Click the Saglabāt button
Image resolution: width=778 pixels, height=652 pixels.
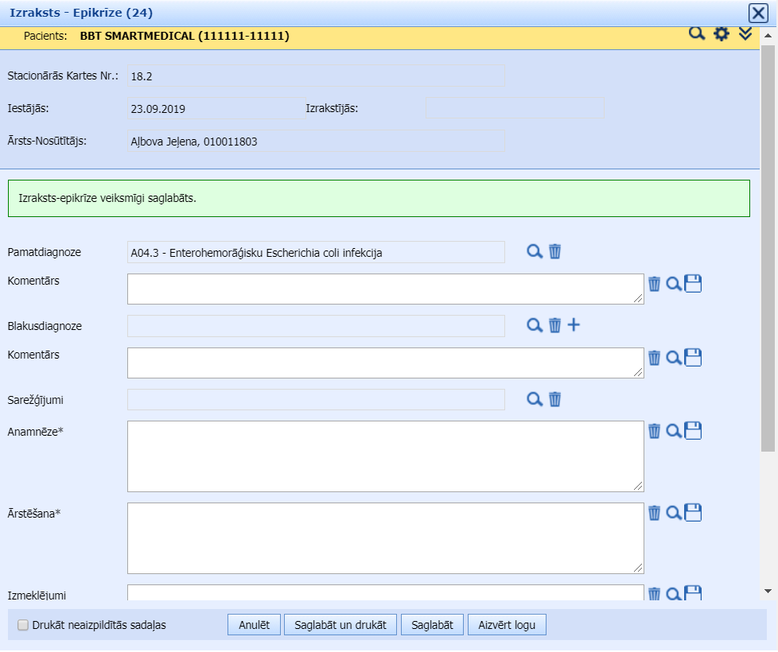pos(432,625)
